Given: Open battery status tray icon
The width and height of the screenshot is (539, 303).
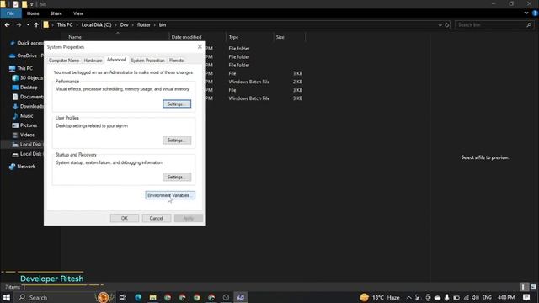Looking at the screenshot, I should (x=456, y=297).
